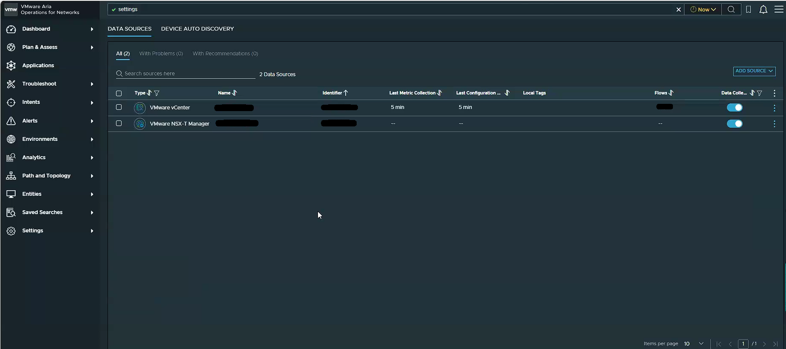Select all data sources checkbox

point(119,93)
